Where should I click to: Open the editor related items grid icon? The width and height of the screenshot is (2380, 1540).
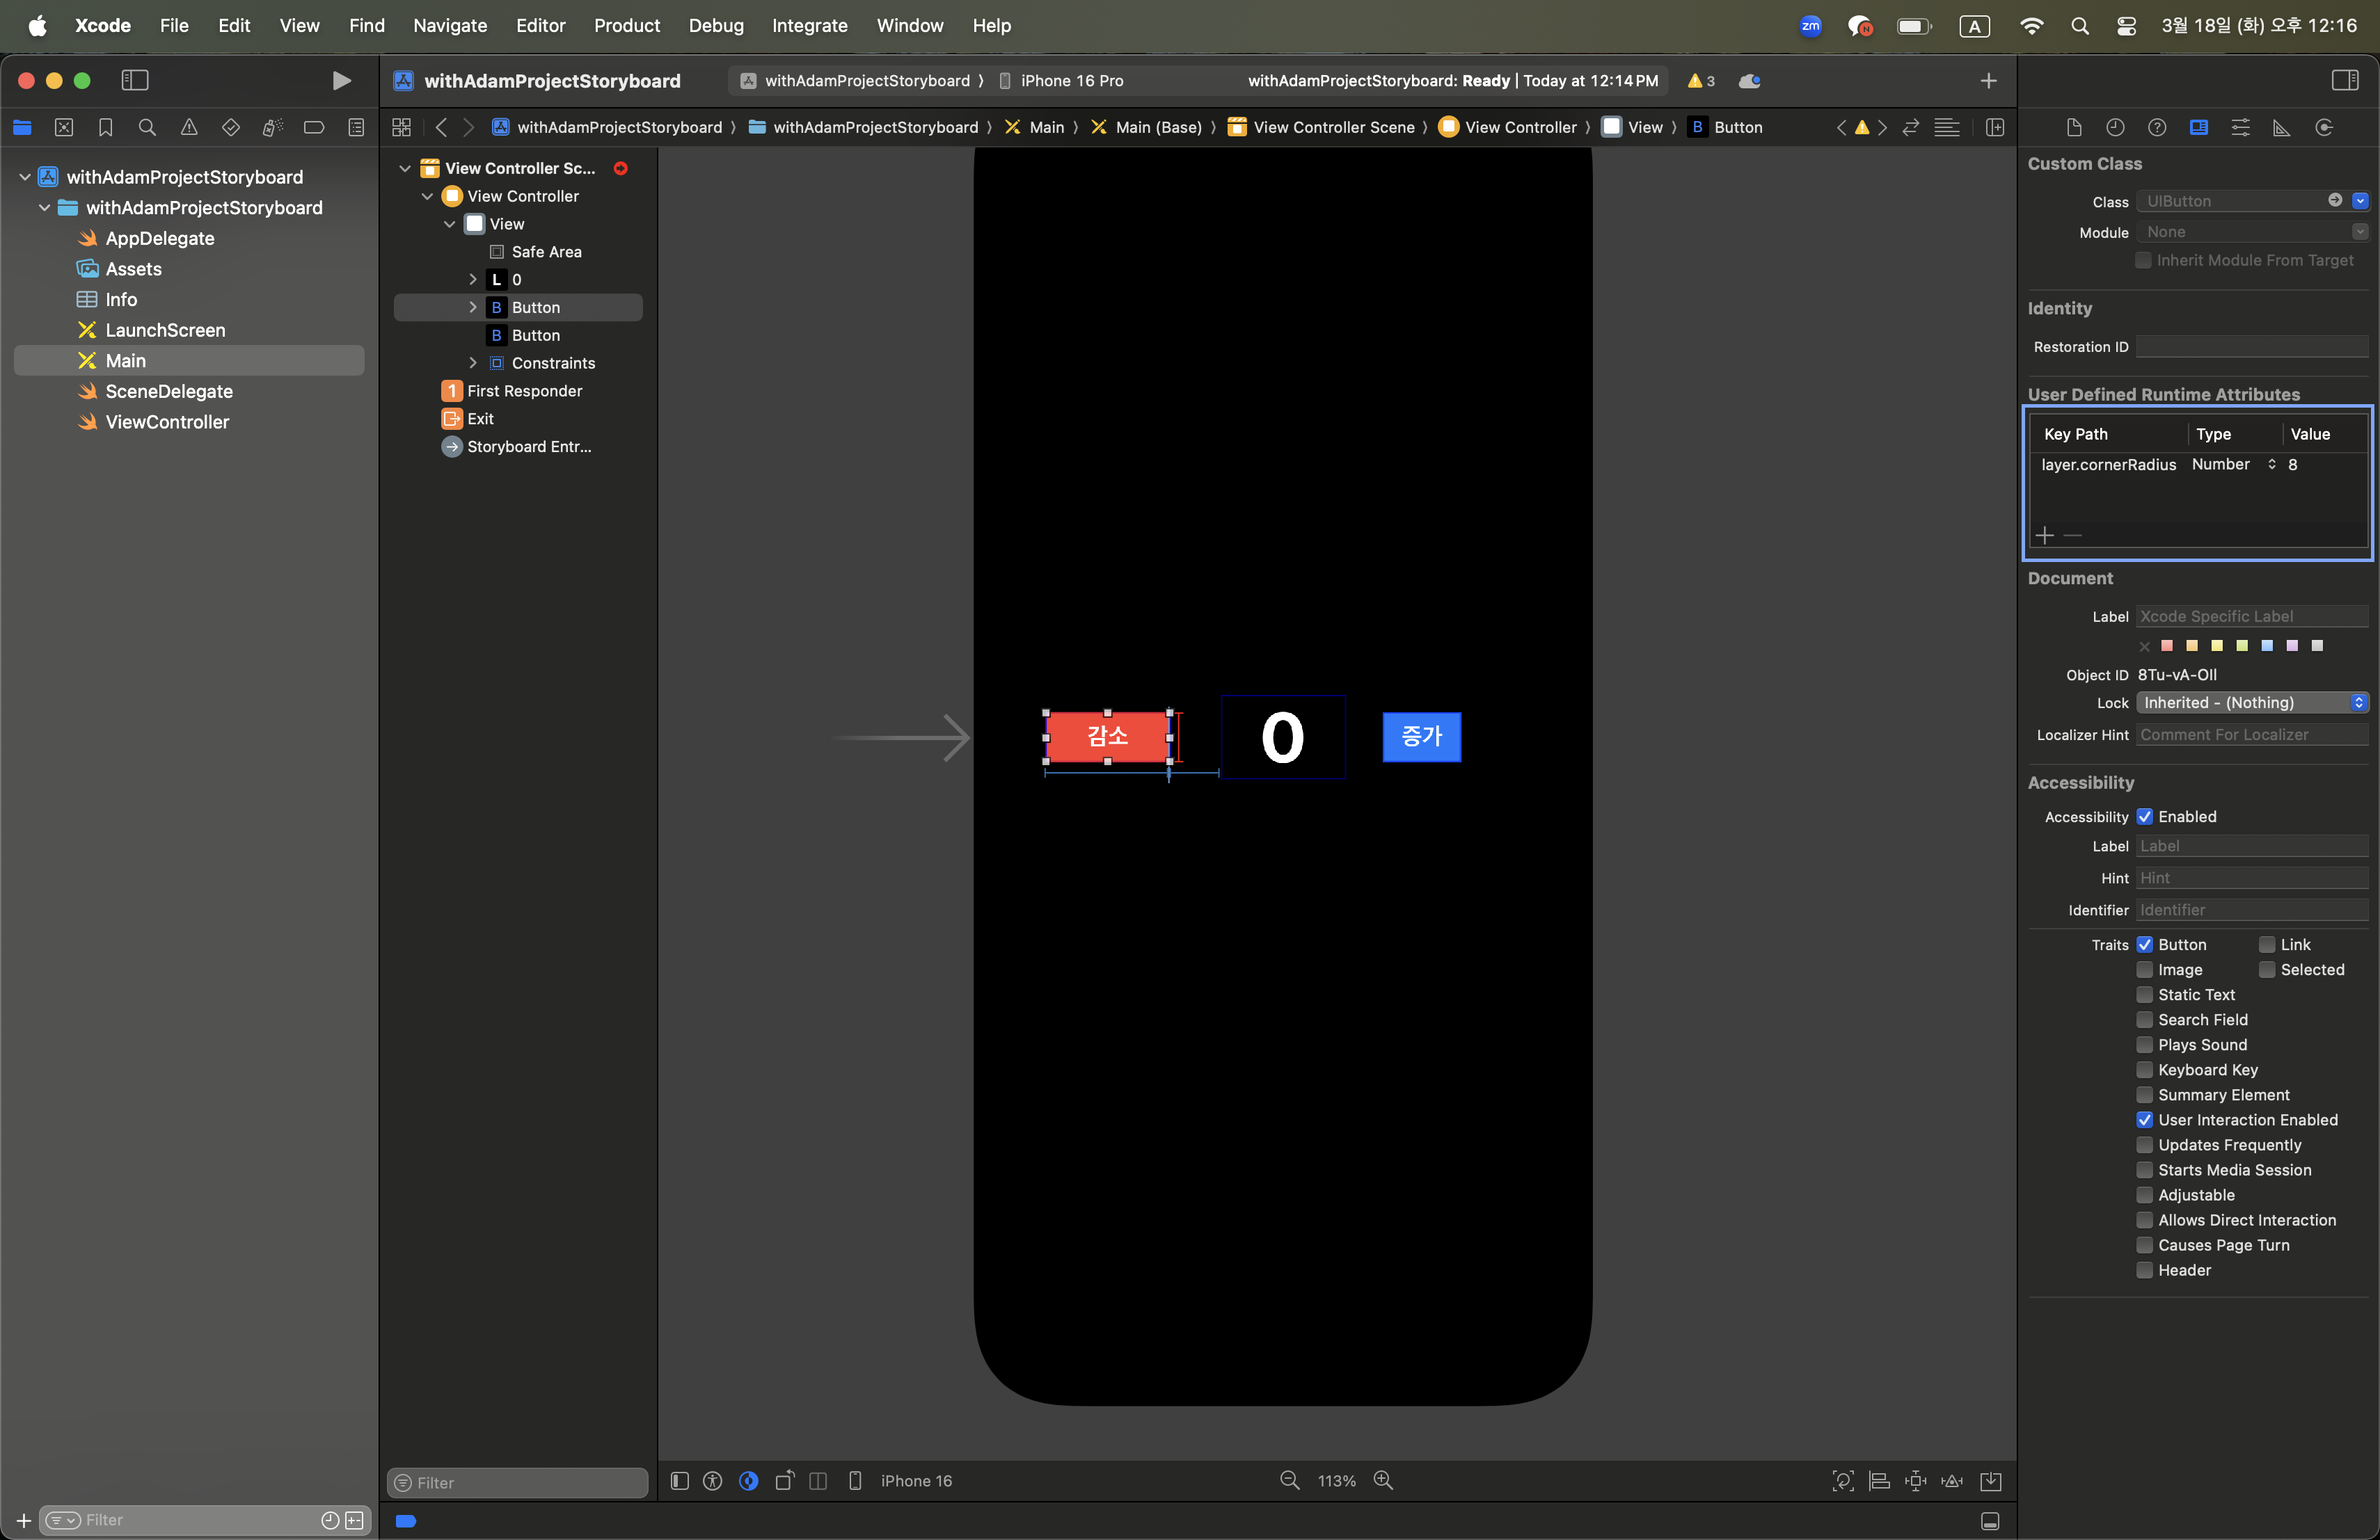tap(401, 127)
